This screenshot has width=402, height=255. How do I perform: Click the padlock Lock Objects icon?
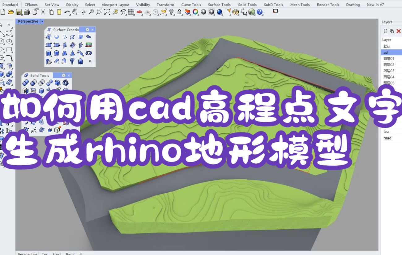tap(179, 12)
